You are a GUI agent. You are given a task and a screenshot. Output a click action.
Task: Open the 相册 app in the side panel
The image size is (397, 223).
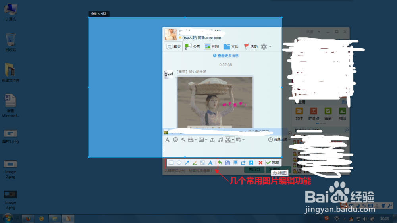coord(343,114)
